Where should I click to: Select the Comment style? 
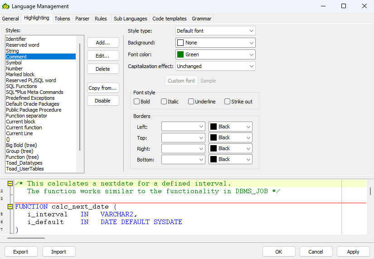[x=41, y=57]
